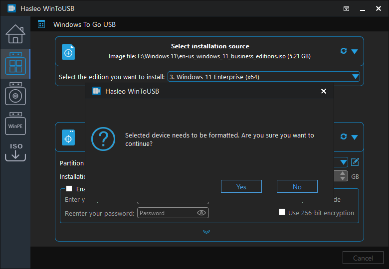Viewport: 389px width, 269px height.
Task: Edit partition layout with pencil icon
Action: click(x=355, y=162)
